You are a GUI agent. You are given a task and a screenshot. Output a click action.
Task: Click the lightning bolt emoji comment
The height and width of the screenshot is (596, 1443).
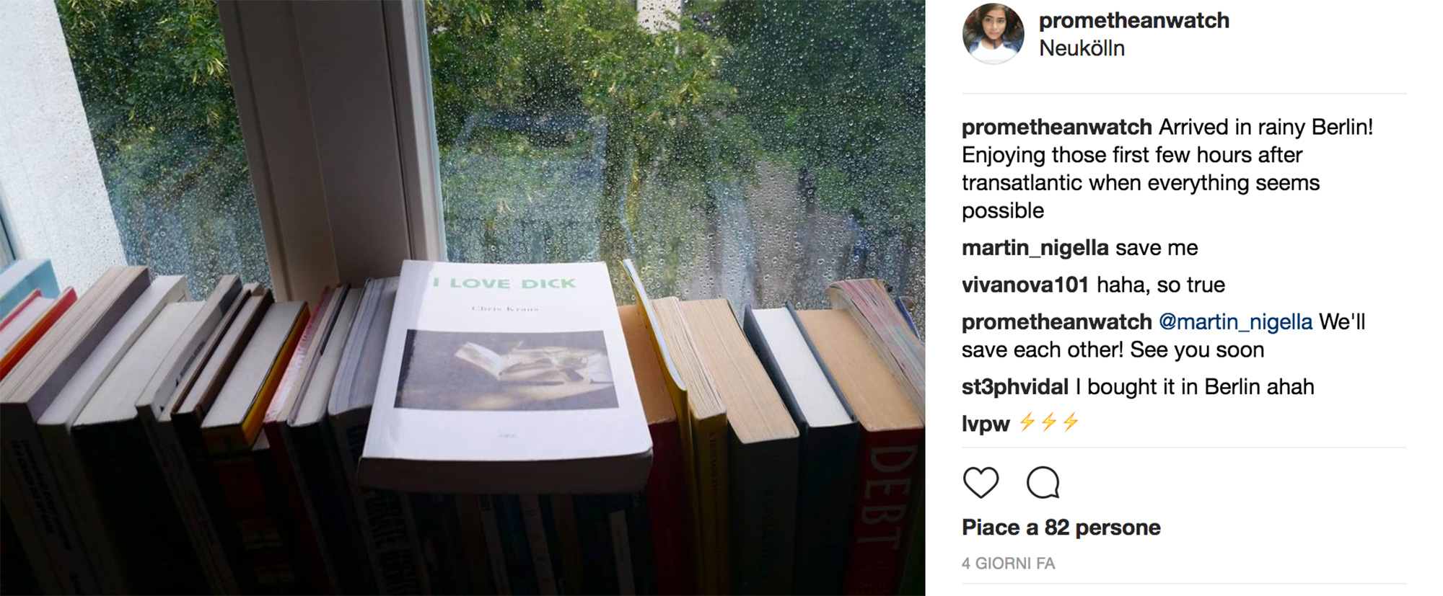pyautogui.click(x=1048, y=422)
